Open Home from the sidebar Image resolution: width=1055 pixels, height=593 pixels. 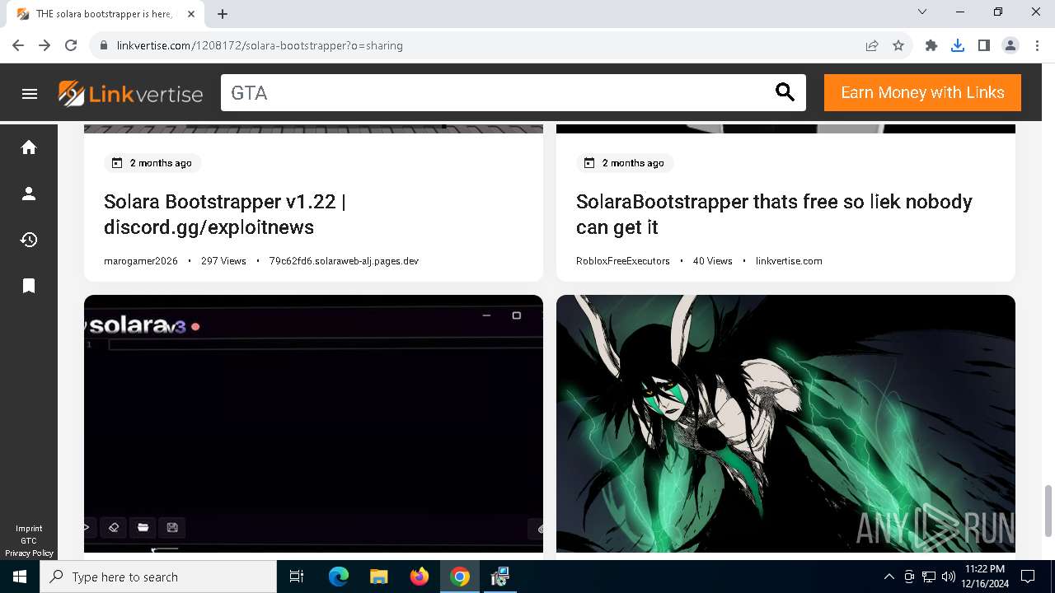[x=29, y=147]
